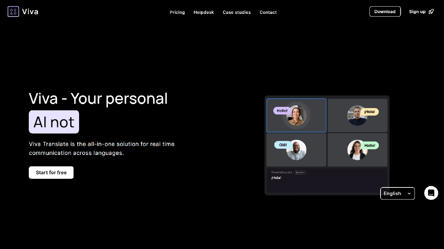Click the Viva brand name text
444x249 pixels.
pyautogui.click(x=30, y=12)
